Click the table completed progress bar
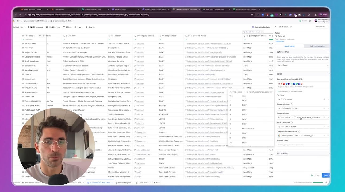345x192 pixels. (318, 183)
